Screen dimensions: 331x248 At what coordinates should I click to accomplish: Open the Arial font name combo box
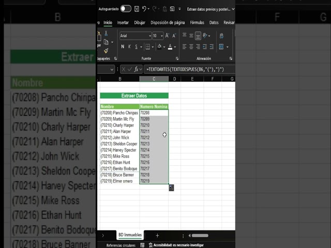point(136,36)
